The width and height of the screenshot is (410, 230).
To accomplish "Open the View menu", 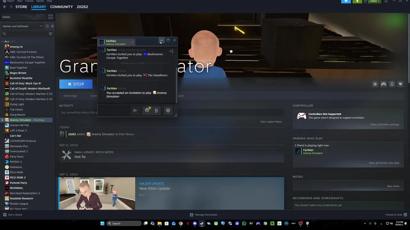I will (20, 1).
